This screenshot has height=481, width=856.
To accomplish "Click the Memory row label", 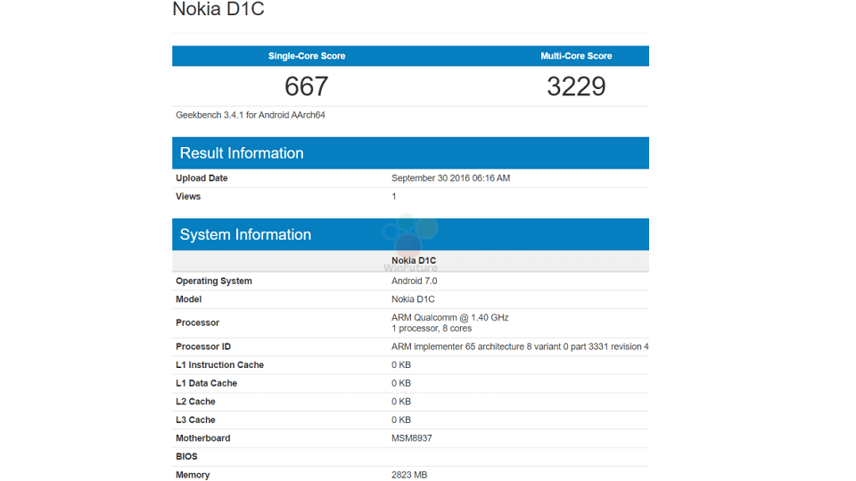I will coord(193,475).
